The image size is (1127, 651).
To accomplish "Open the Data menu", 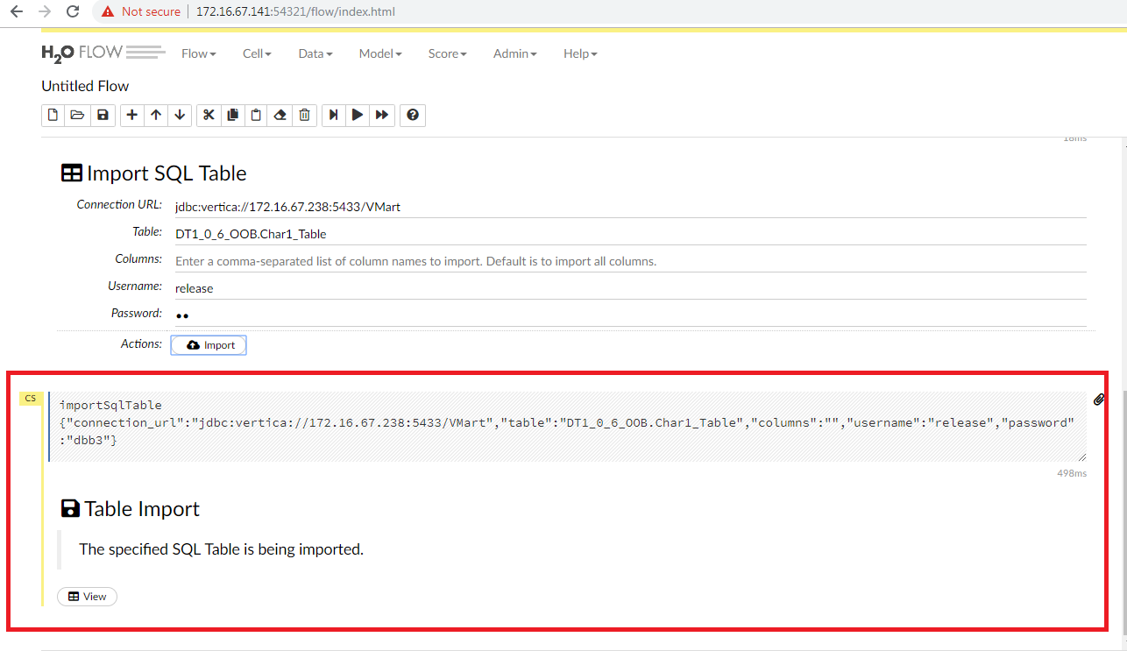I will pyautogui.click(x=315, y=53).
